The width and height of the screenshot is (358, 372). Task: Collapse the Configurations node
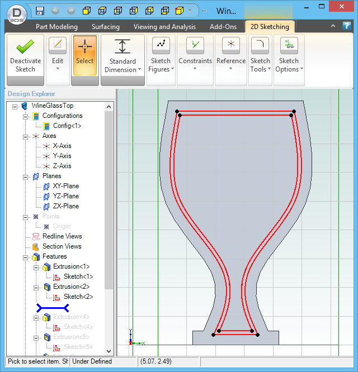click(25, 117)
